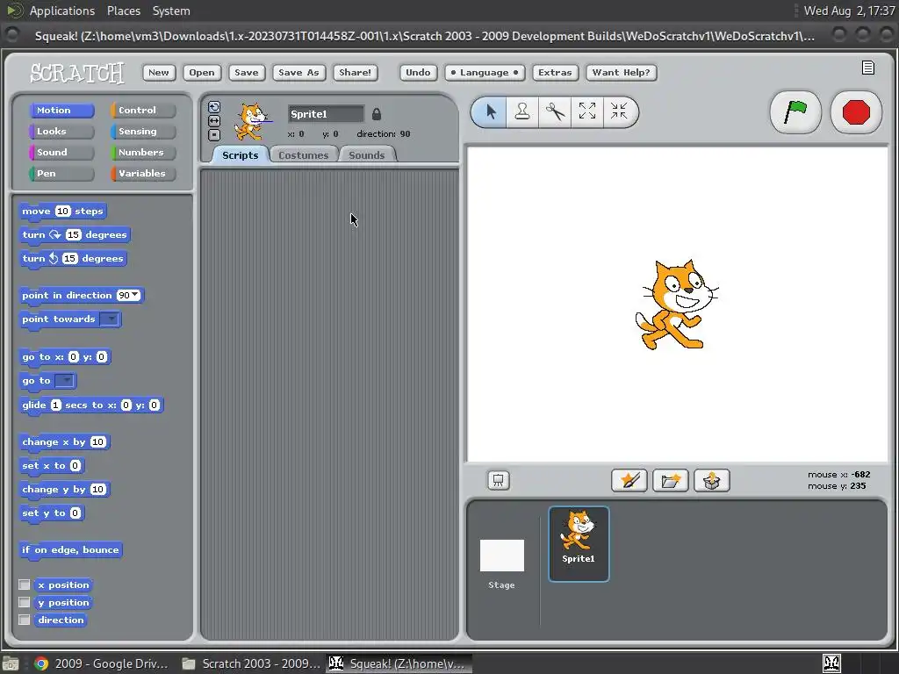899x674 pixels.
Task: Set rotation style to can rotate
Action: point(214,107)
